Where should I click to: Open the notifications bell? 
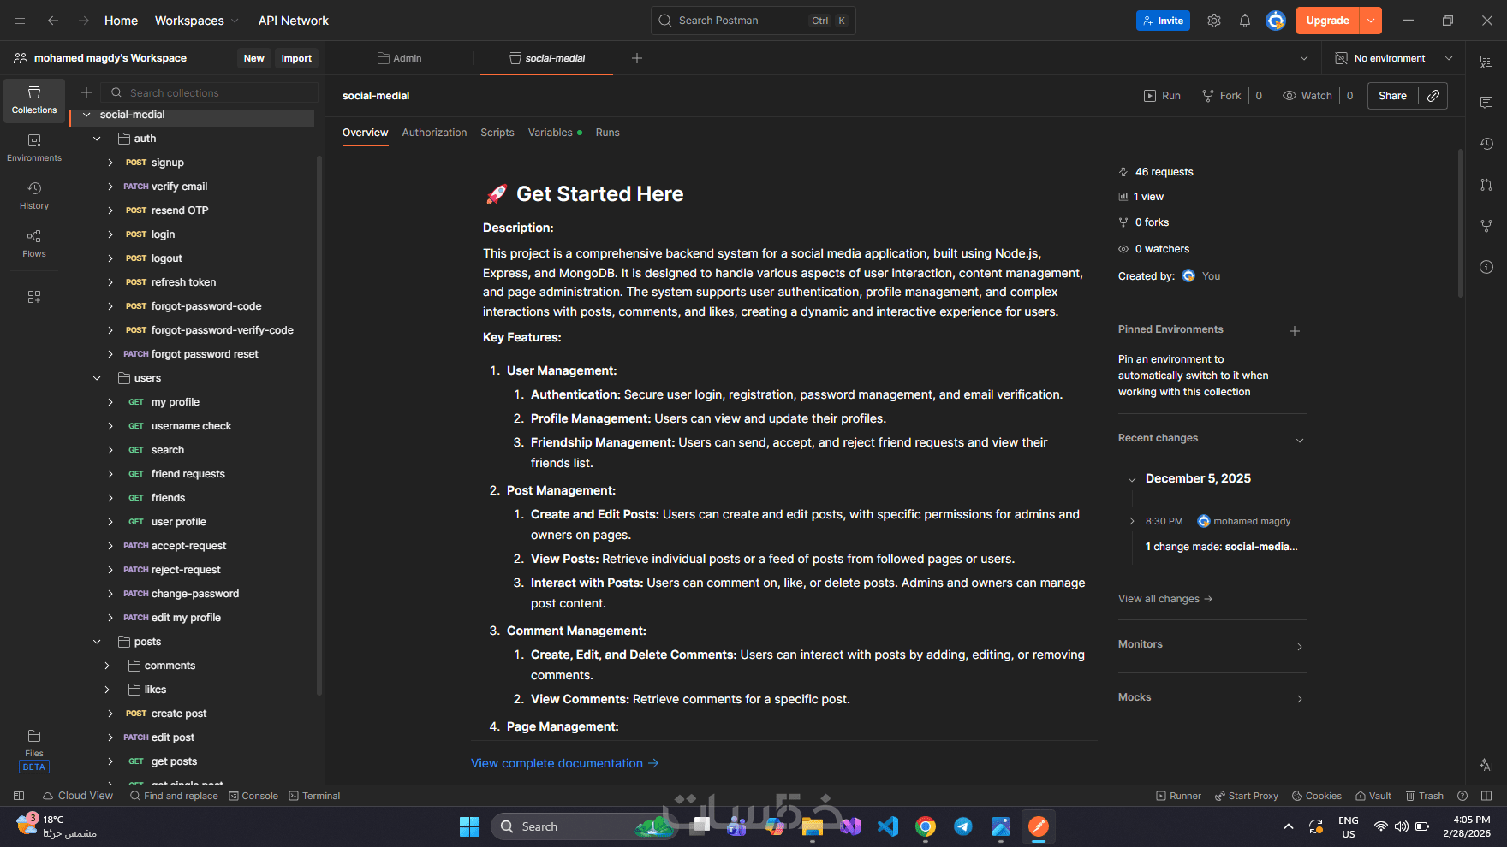(1245, 21)
